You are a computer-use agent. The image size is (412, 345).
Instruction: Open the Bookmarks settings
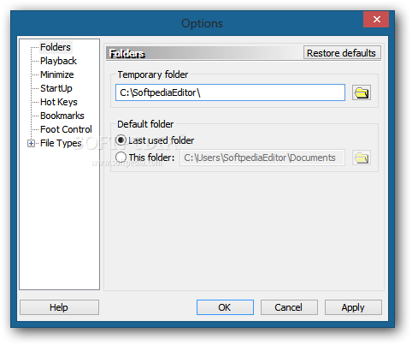[62, 116]
